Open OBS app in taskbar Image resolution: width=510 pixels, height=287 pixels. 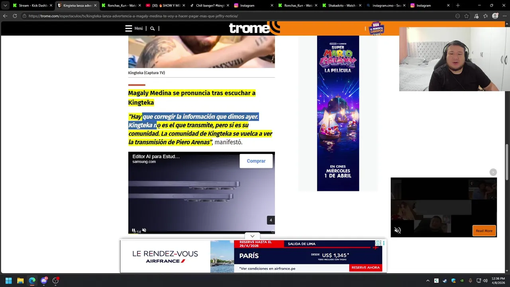(x=56, y=281)
